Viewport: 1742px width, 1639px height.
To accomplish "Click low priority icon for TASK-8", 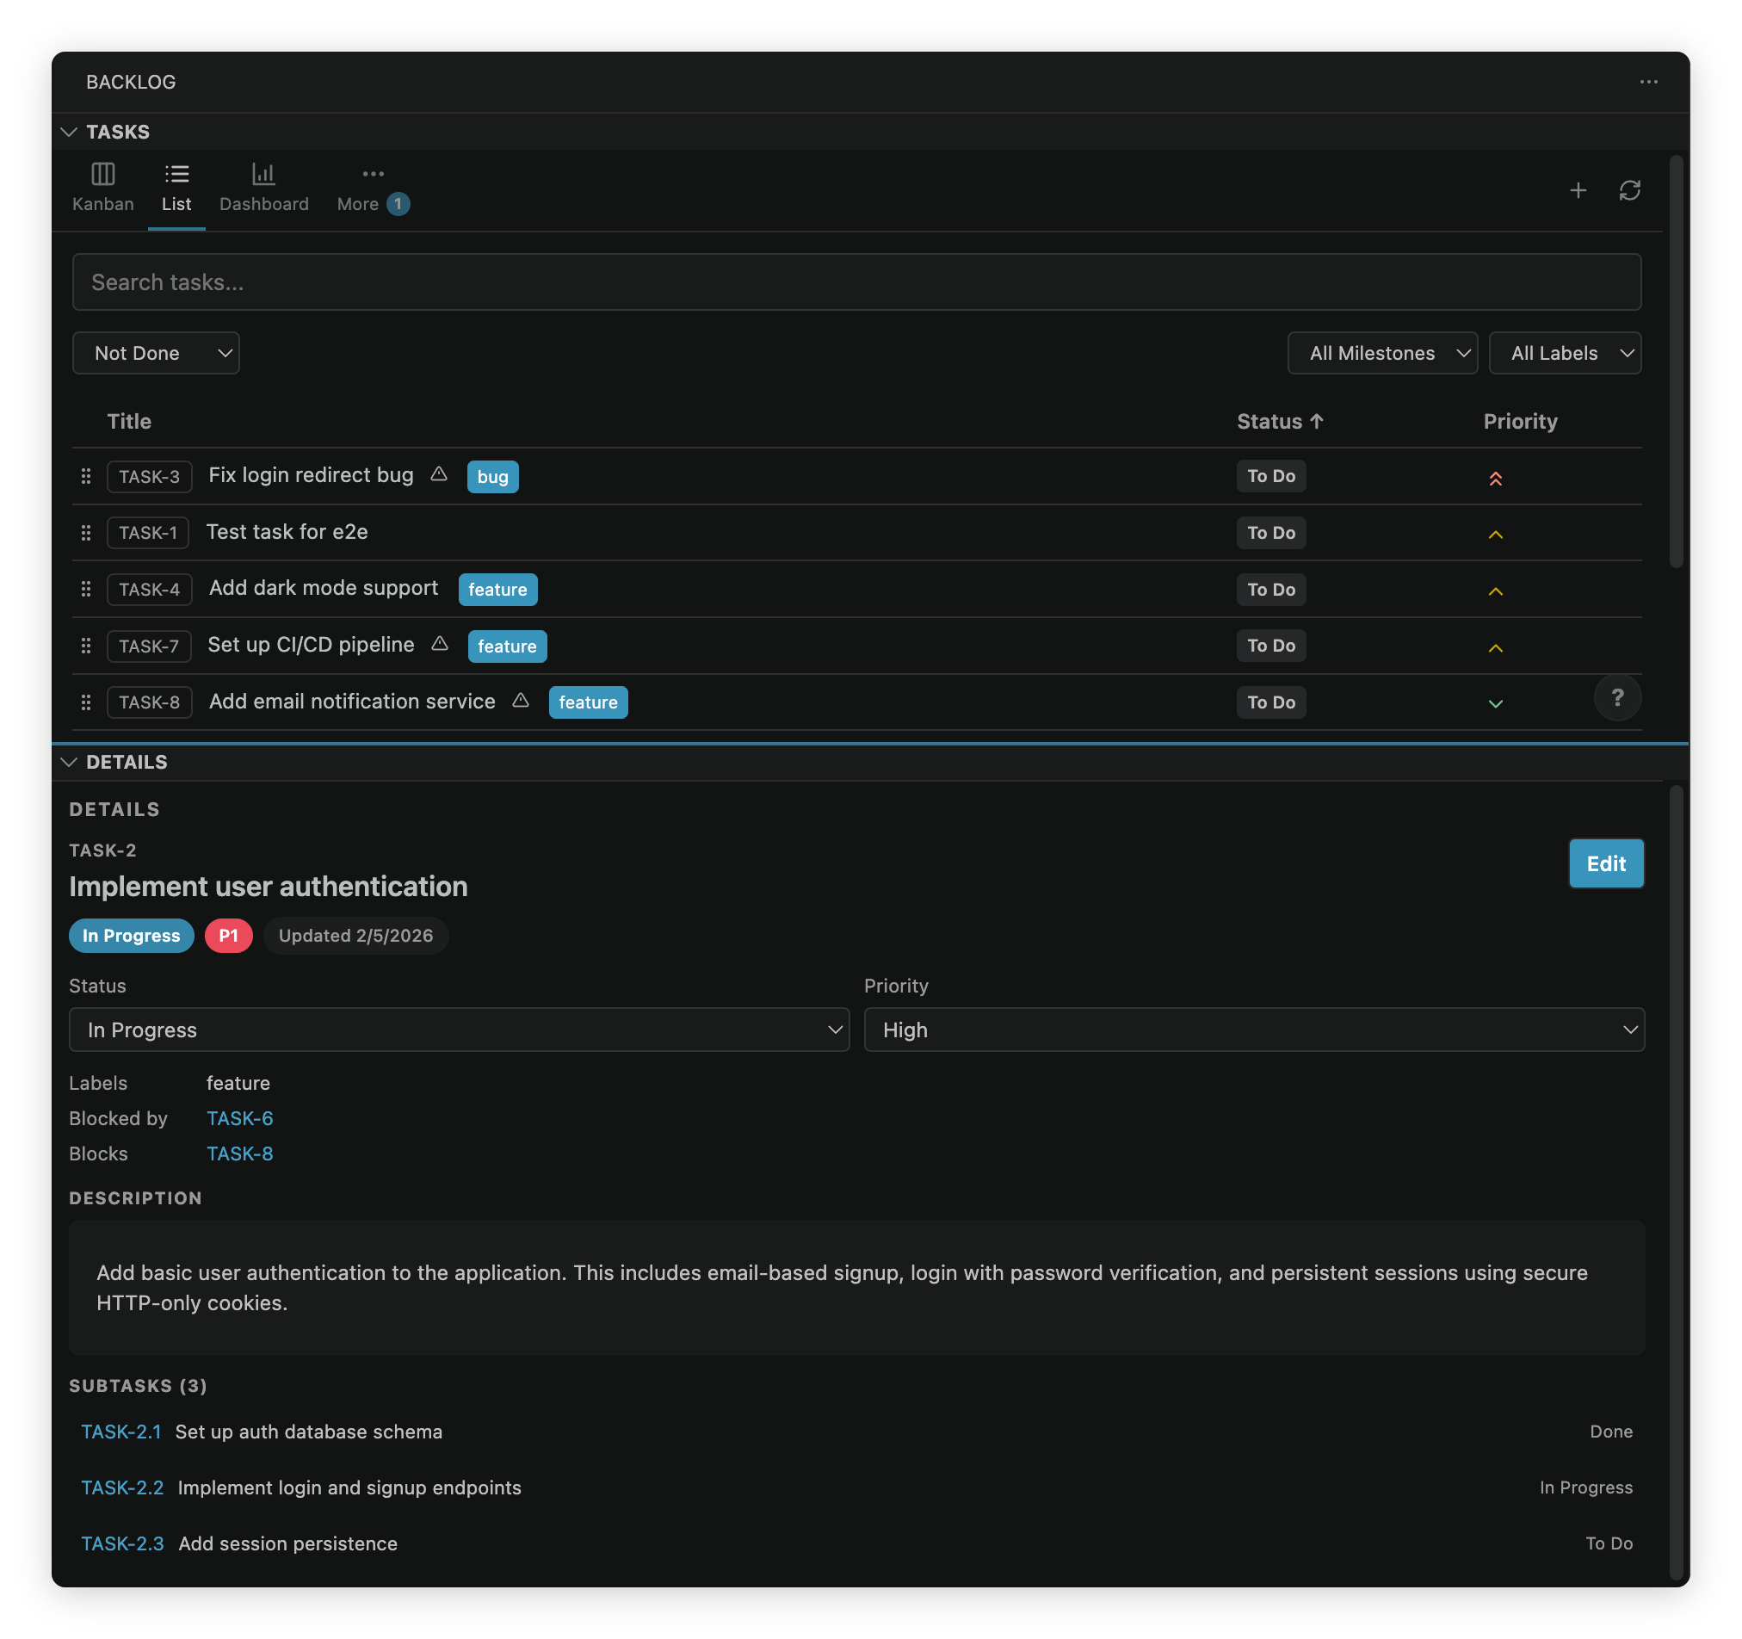I will (x=1495, y=704).
